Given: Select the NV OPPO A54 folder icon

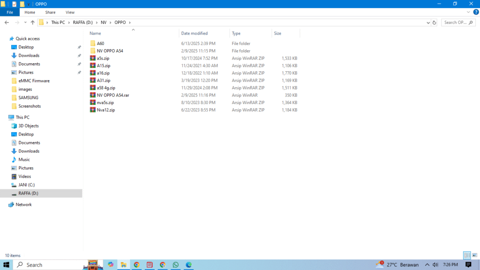Looking at the screenshot, I should pyautogui.click(x=93, y=51).
